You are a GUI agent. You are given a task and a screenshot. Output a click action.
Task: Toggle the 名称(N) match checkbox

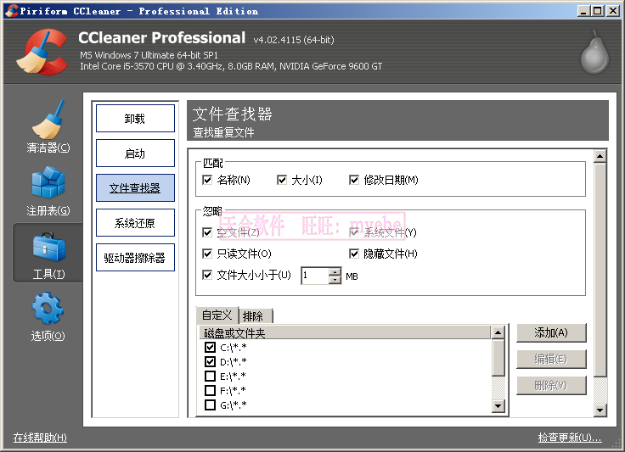point(207,180)
